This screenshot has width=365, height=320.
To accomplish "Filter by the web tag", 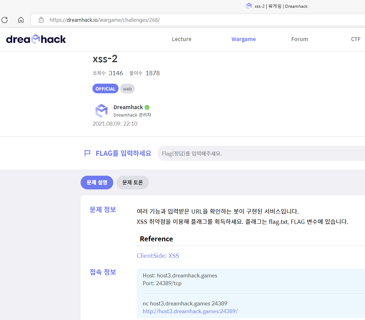I will pyautogui.click(x=127, y=89).
